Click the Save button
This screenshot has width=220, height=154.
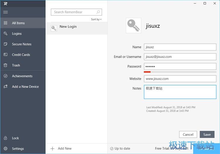coord(207,135)
